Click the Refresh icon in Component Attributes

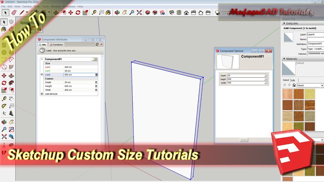97,44
